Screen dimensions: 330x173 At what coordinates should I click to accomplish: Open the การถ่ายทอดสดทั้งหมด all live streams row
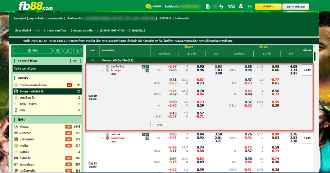pos(47,85)
